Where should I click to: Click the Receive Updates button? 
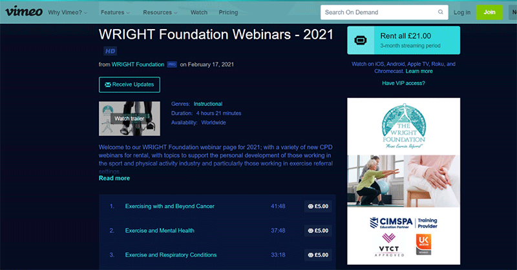coord(129,84)
